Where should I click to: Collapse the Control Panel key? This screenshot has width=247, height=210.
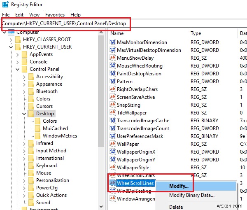[x=17, y=69]
